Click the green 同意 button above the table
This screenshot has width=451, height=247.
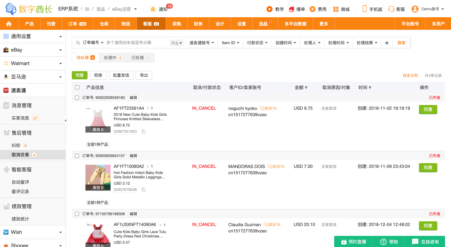(x=80, y=75)
